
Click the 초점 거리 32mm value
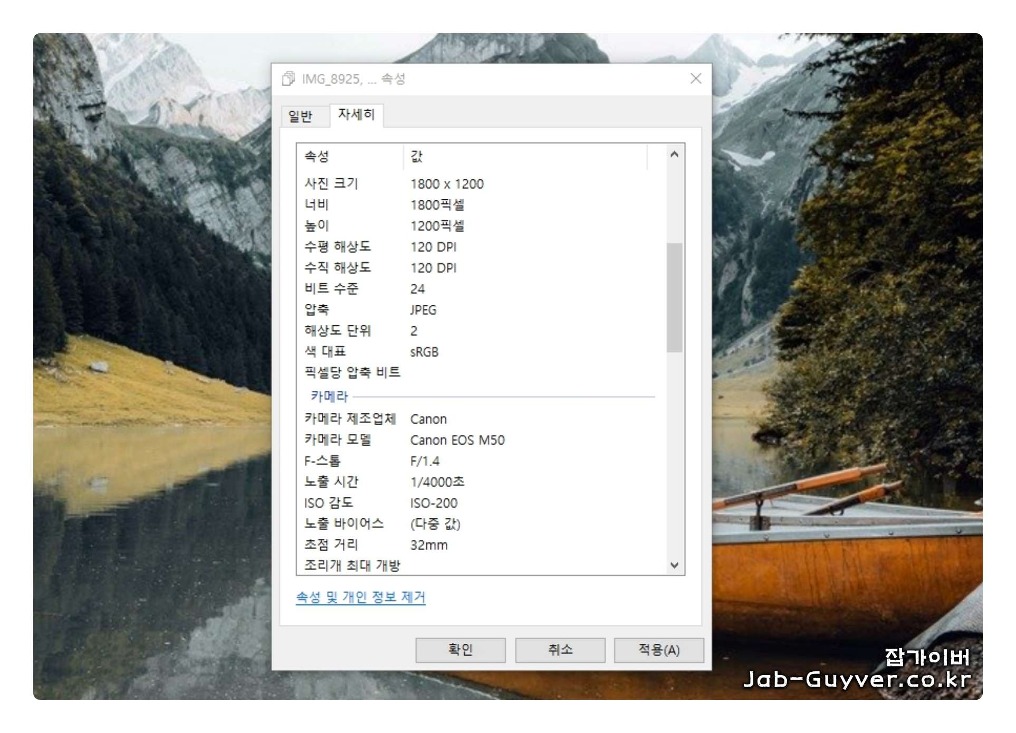pos(428,545)
